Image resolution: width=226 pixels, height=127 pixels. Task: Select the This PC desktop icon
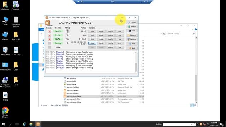[5, 21]
